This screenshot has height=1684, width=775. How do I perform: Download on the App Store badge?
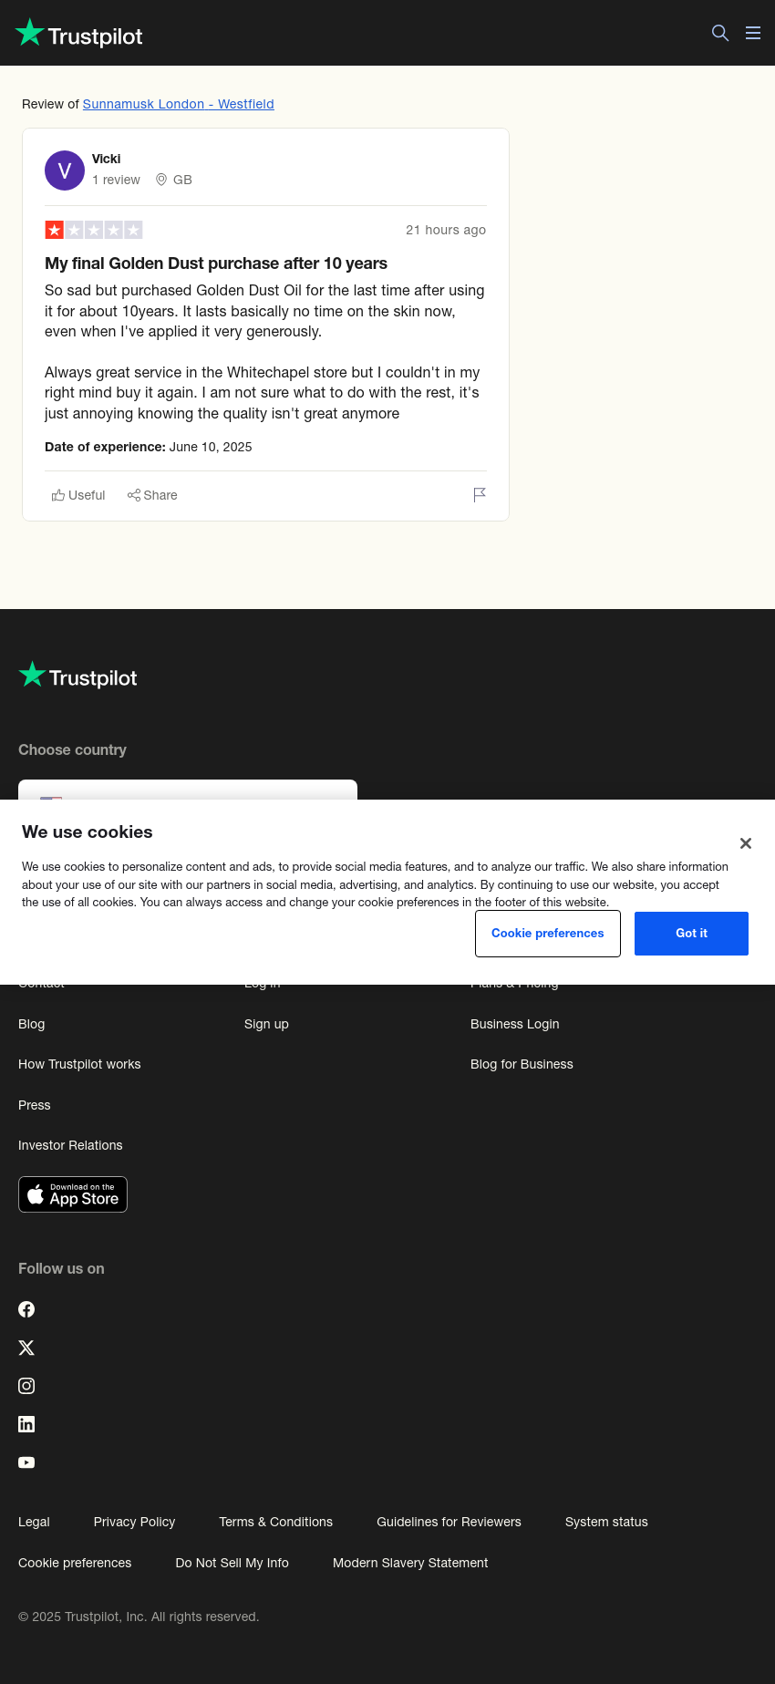(73, 1194)
